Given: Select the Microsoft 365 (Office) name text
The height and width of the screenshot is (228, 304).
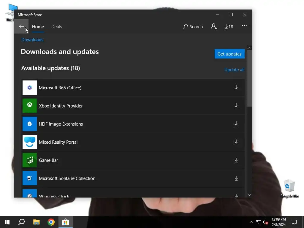Looking at the screenshot, I should tap(60, 88).
